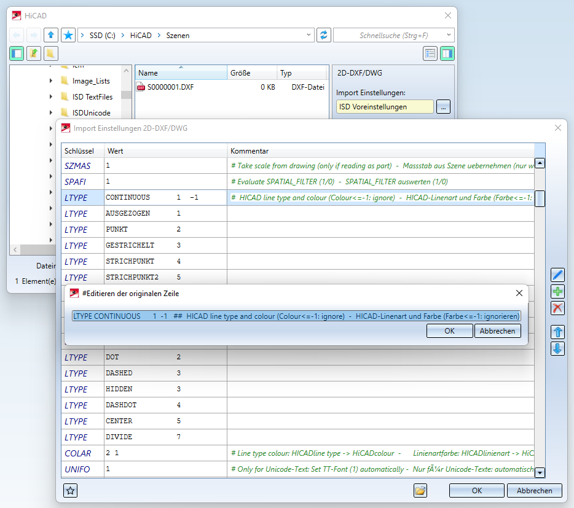Open import settings browse button with dots
This screenshot has width=574, height=508.
[443, 107]
